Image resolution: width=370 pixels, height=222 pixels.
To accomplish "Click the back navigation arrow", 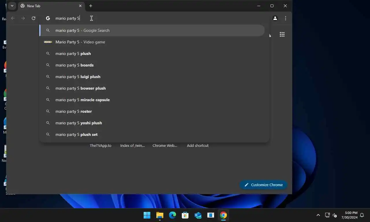I will click(13, 18).
